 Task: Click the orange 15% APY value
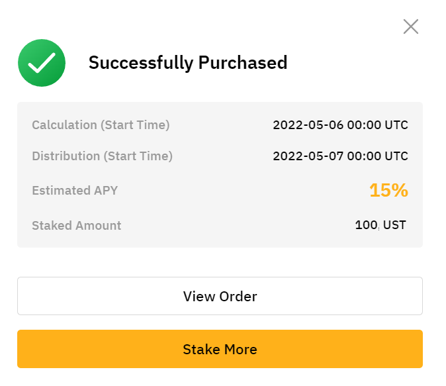(388, 191)
